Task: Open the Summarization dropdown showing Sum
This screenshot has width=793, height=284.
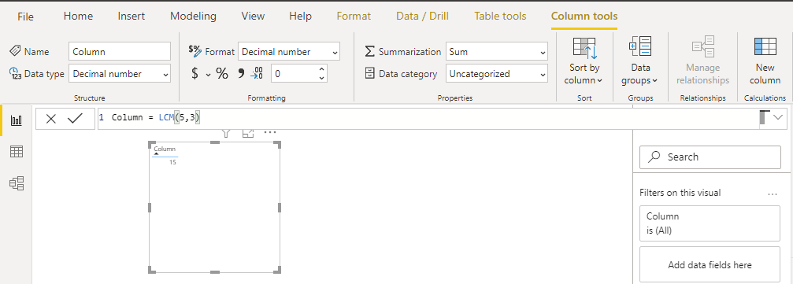Action: [497, 52]
